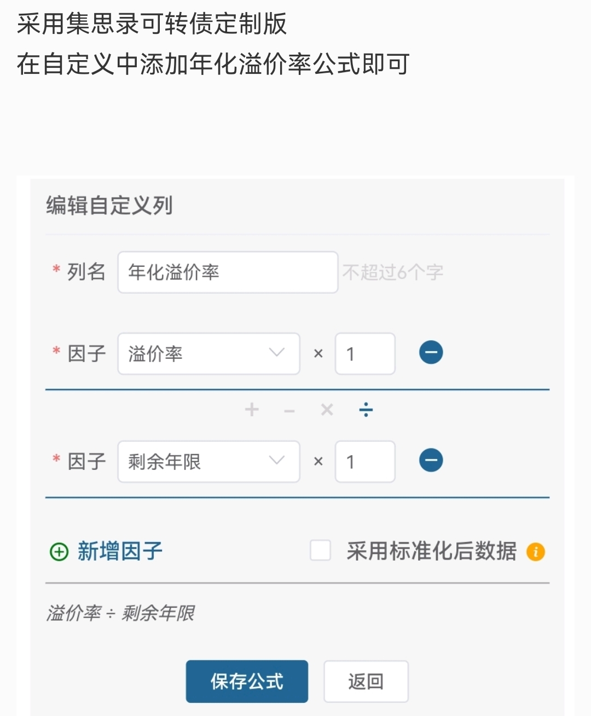591x716 pixels.
Task: Click 新增因子 link text
Action: tap(120, 551)
